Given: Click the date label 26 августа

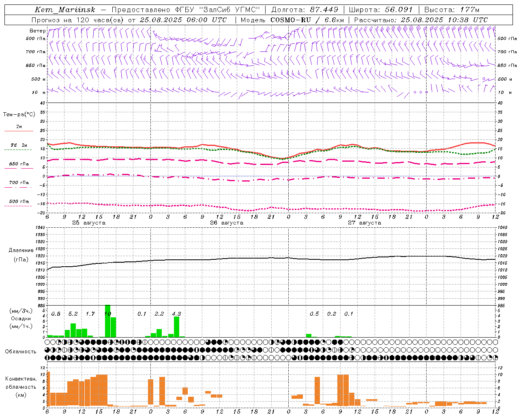Looking at the screenshot, I should (227, 223).
